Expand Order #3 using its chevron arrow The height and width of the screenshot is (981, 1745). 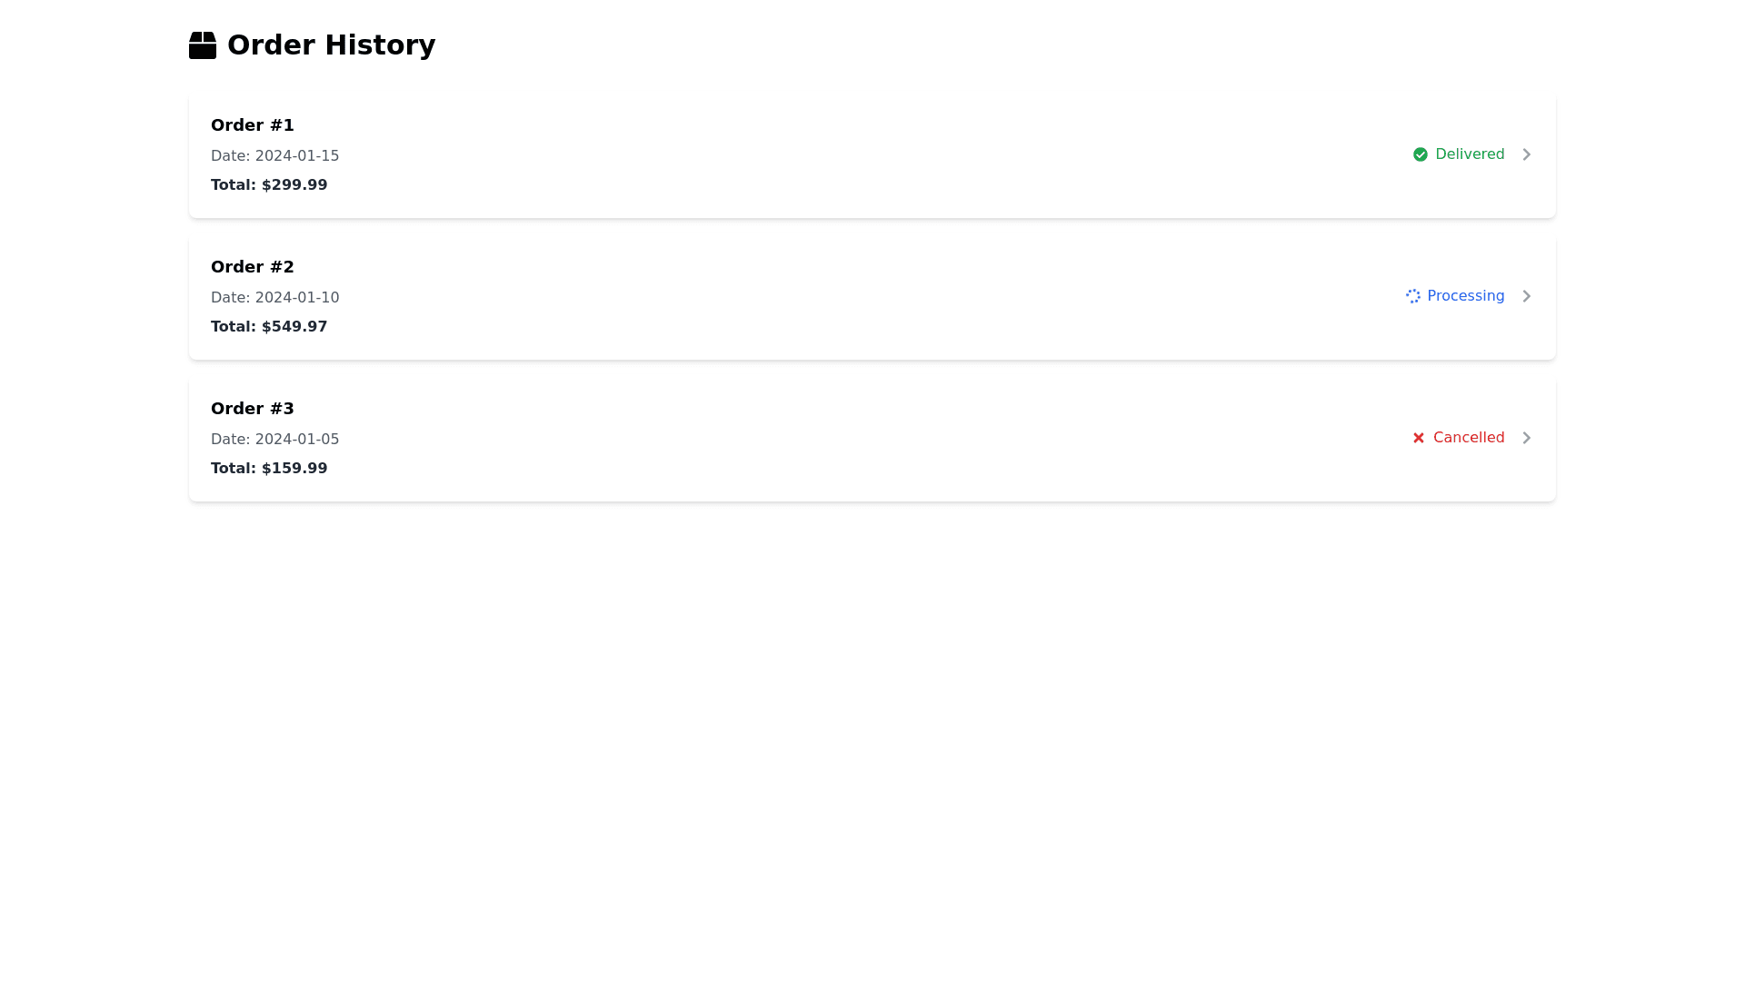pyautogui.click(x=1527, y=438)
